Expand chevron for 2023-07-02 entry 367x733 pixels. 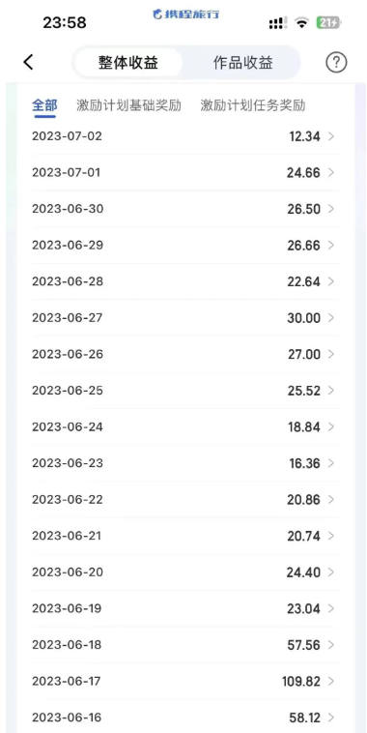click(331, 136)
